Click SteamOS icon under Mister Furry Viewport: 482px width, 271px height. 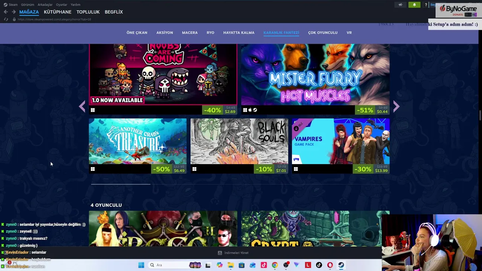point(255,110)
